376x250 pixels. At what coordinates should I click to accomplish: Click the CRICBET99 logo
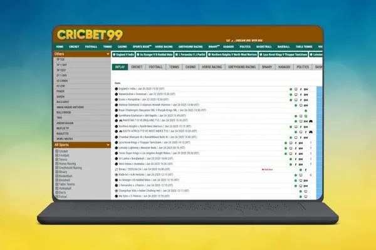[x=90, y=35]
